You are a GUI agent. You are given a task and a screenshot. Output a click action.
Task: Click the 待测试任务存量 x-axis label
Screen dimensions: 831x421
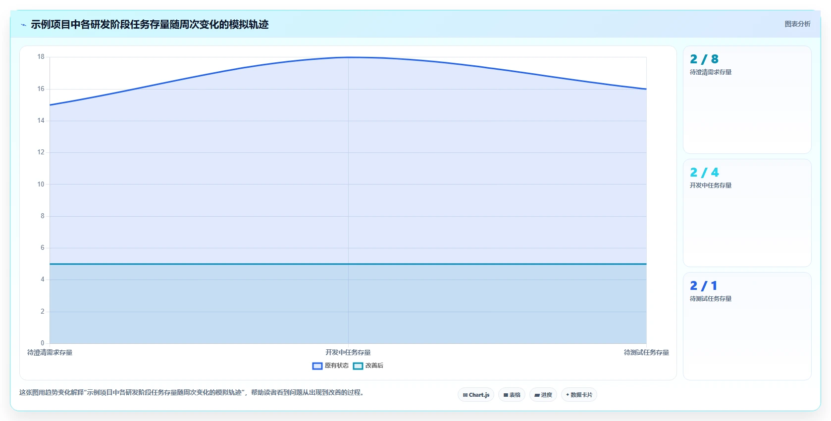coord(646,353)
